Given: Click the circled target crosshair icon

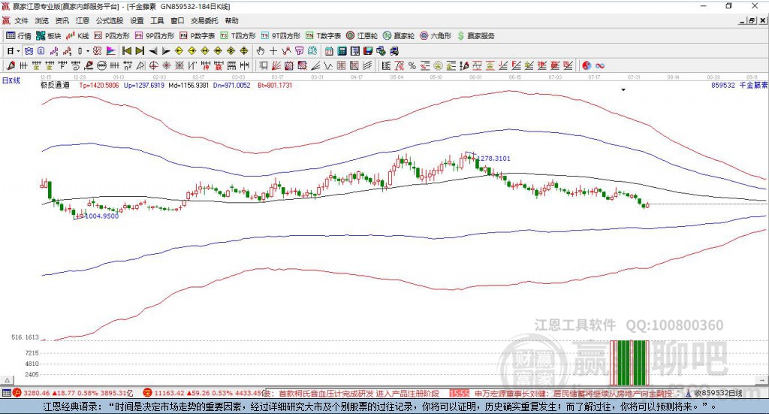Looking at the screenshot, I should 153,65.
